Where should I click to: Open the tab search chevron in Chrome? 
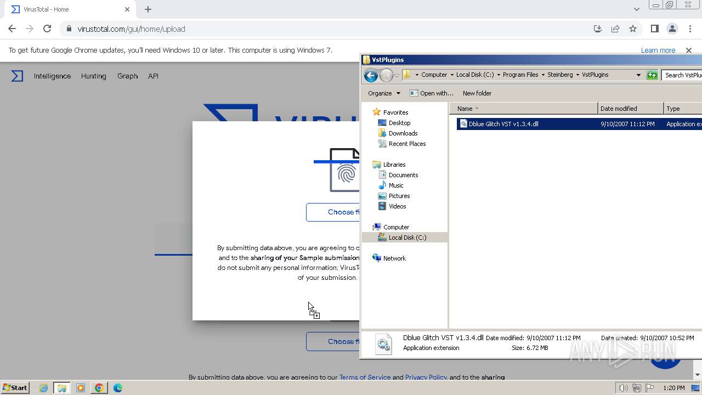pyautogui.click(x=637, y=9)
